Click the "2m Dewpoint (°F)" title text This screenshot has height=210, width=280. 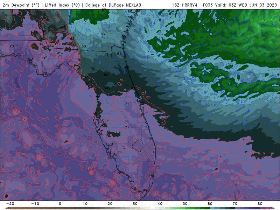[21, 5]
